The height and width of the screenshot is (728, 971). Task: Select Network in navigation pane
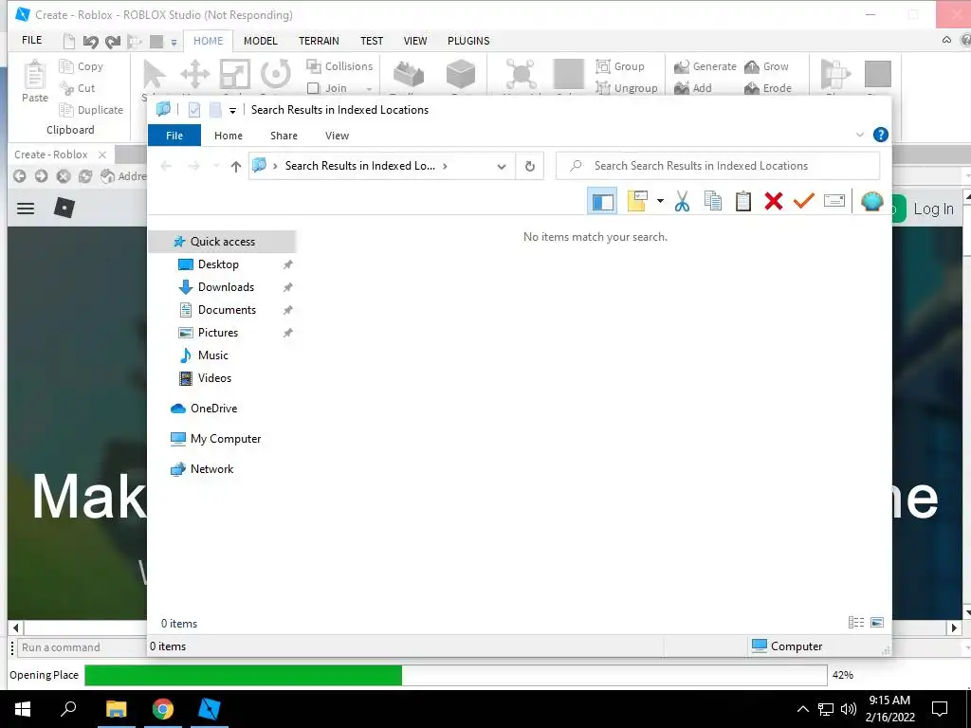tap(211, 469)
